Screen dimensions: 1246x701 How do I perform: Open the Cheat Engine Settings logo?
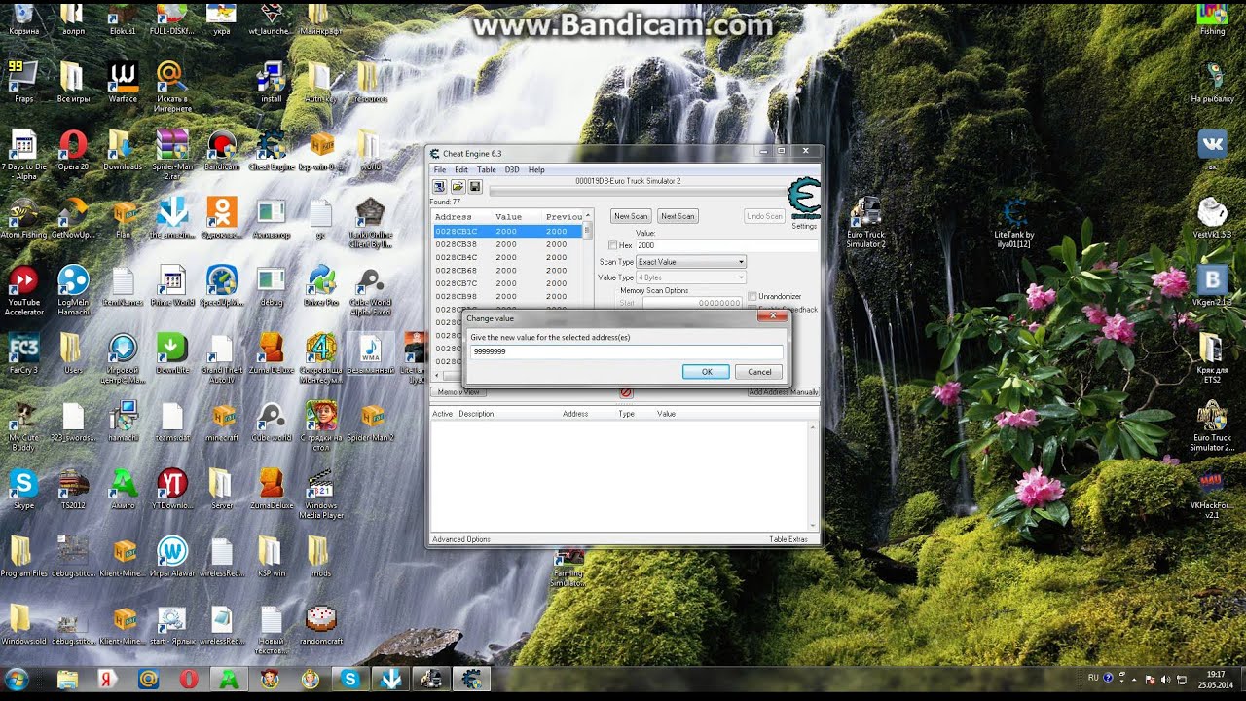[x=804, y=199]
